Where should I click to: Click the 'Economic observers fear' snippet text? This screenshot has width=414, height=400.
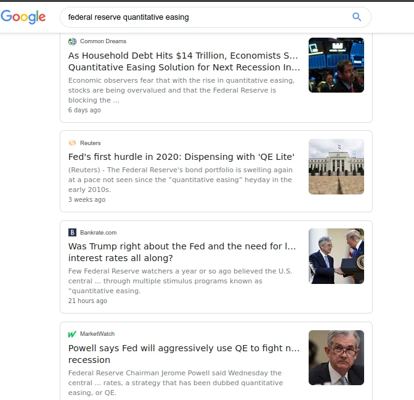click(181, 90)
